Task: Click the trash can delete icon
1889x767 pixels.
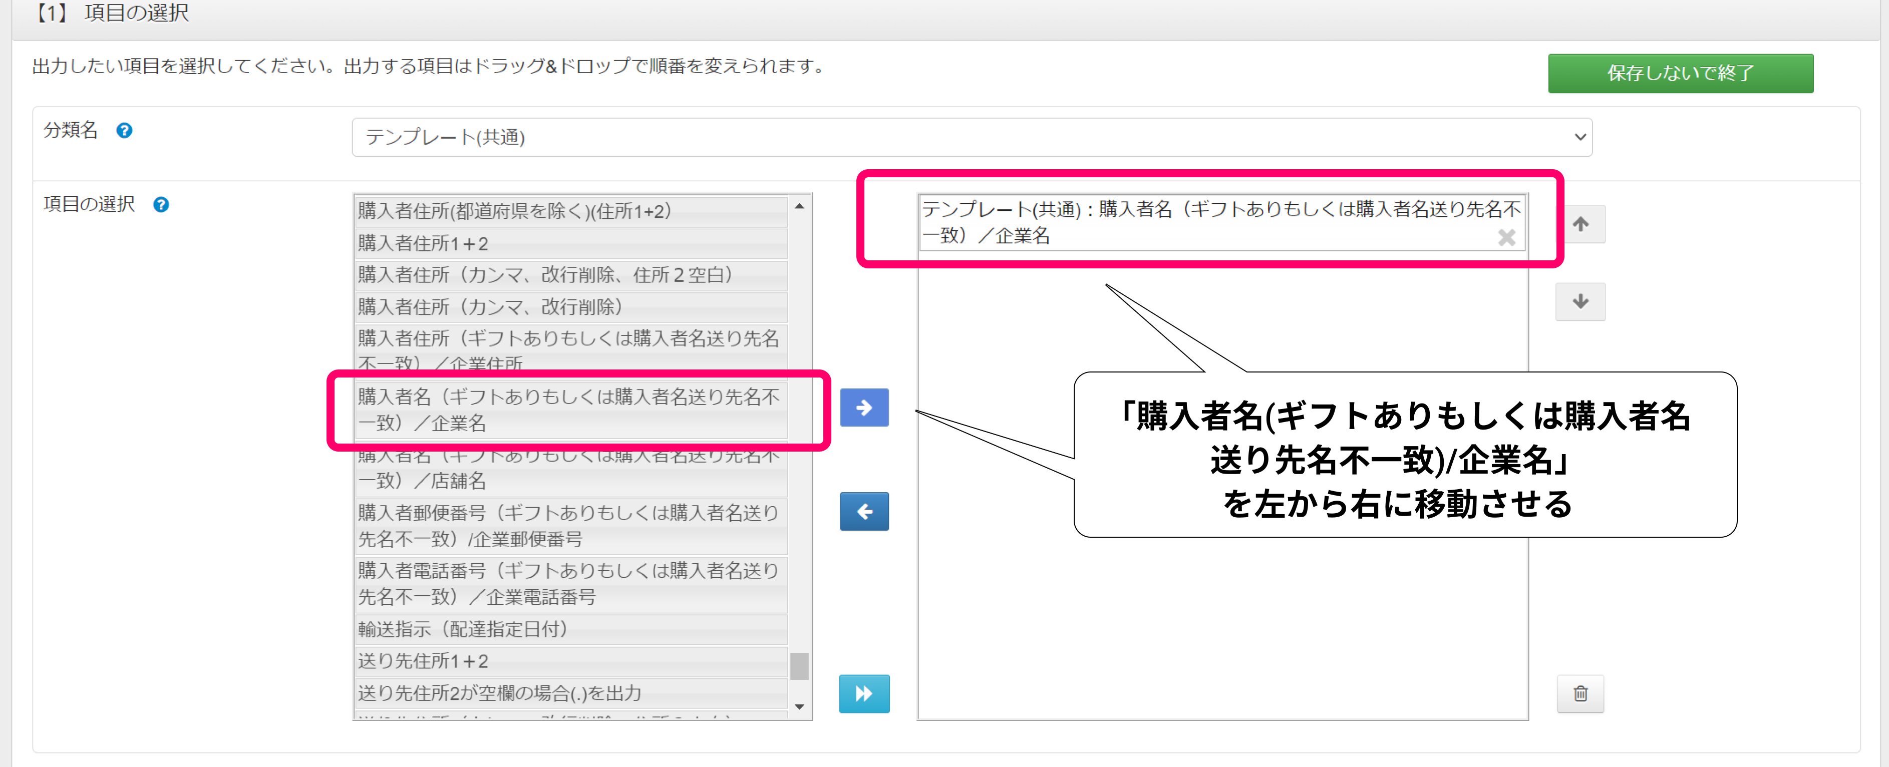Action: pos(1581,694)
